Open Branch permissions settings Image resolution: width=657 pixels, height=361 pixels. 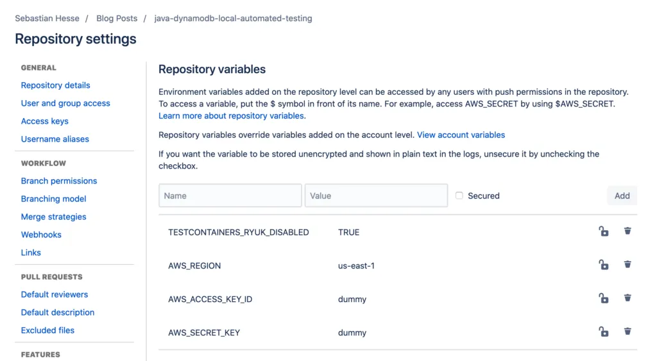(58, 181)
